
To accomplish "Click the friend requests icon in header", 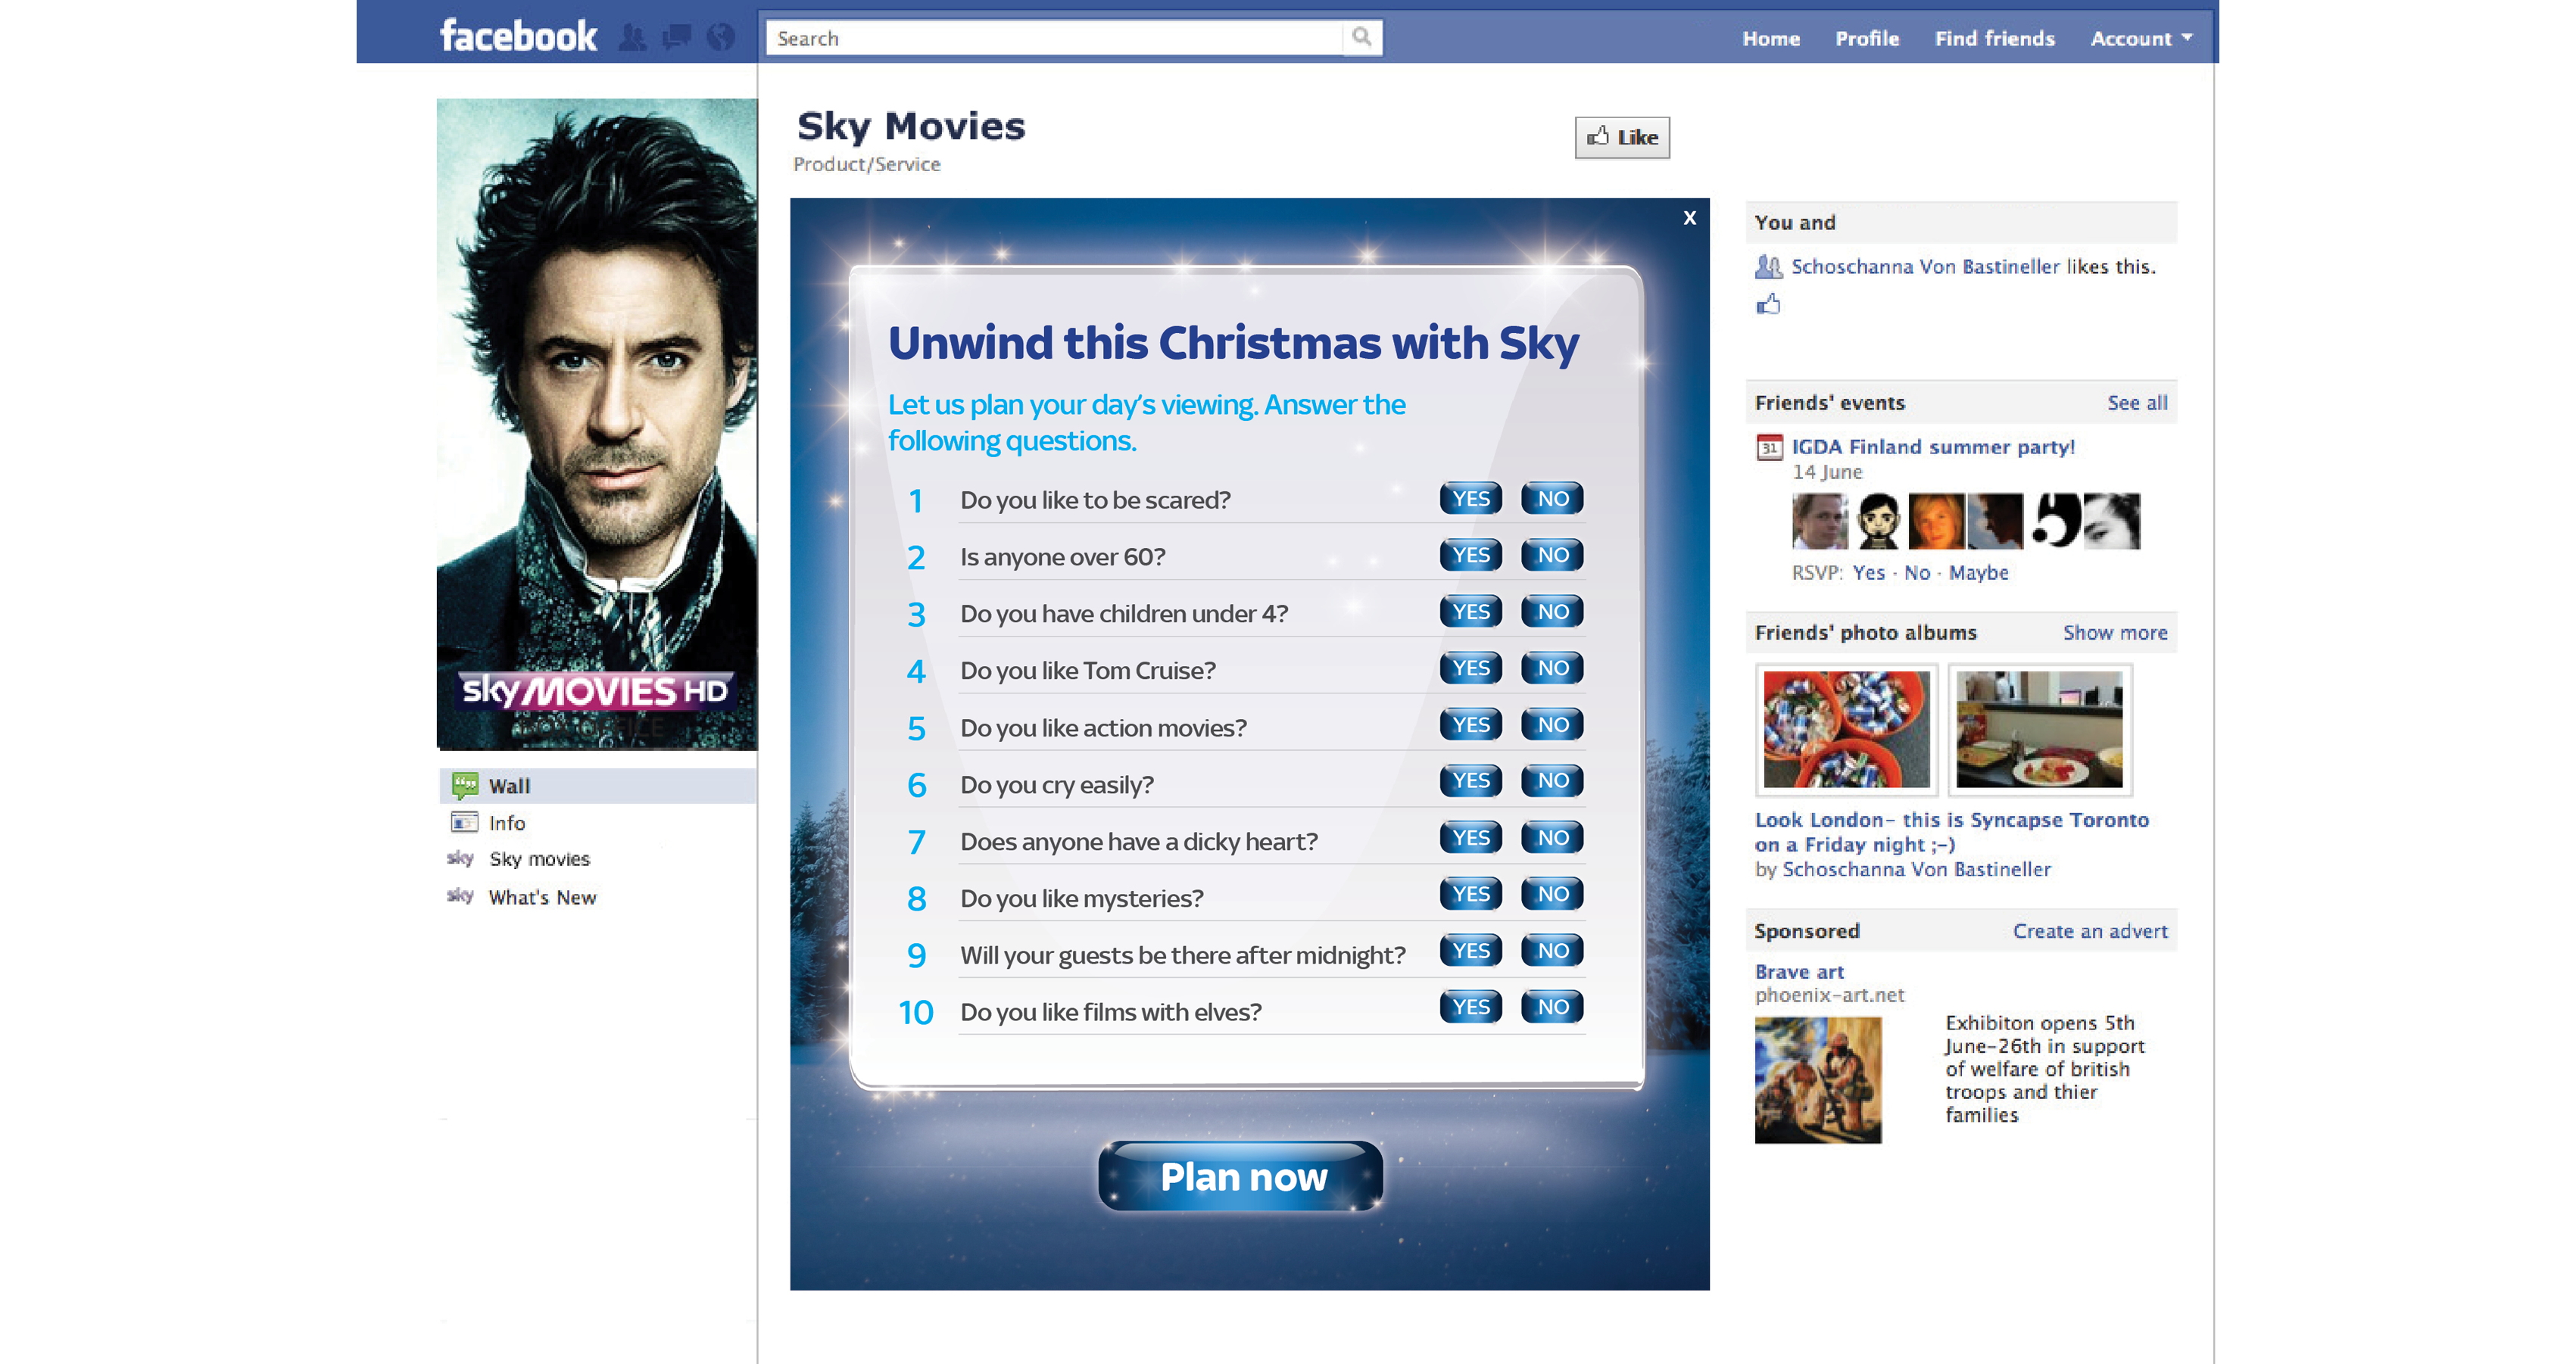I will click(632, 38).
